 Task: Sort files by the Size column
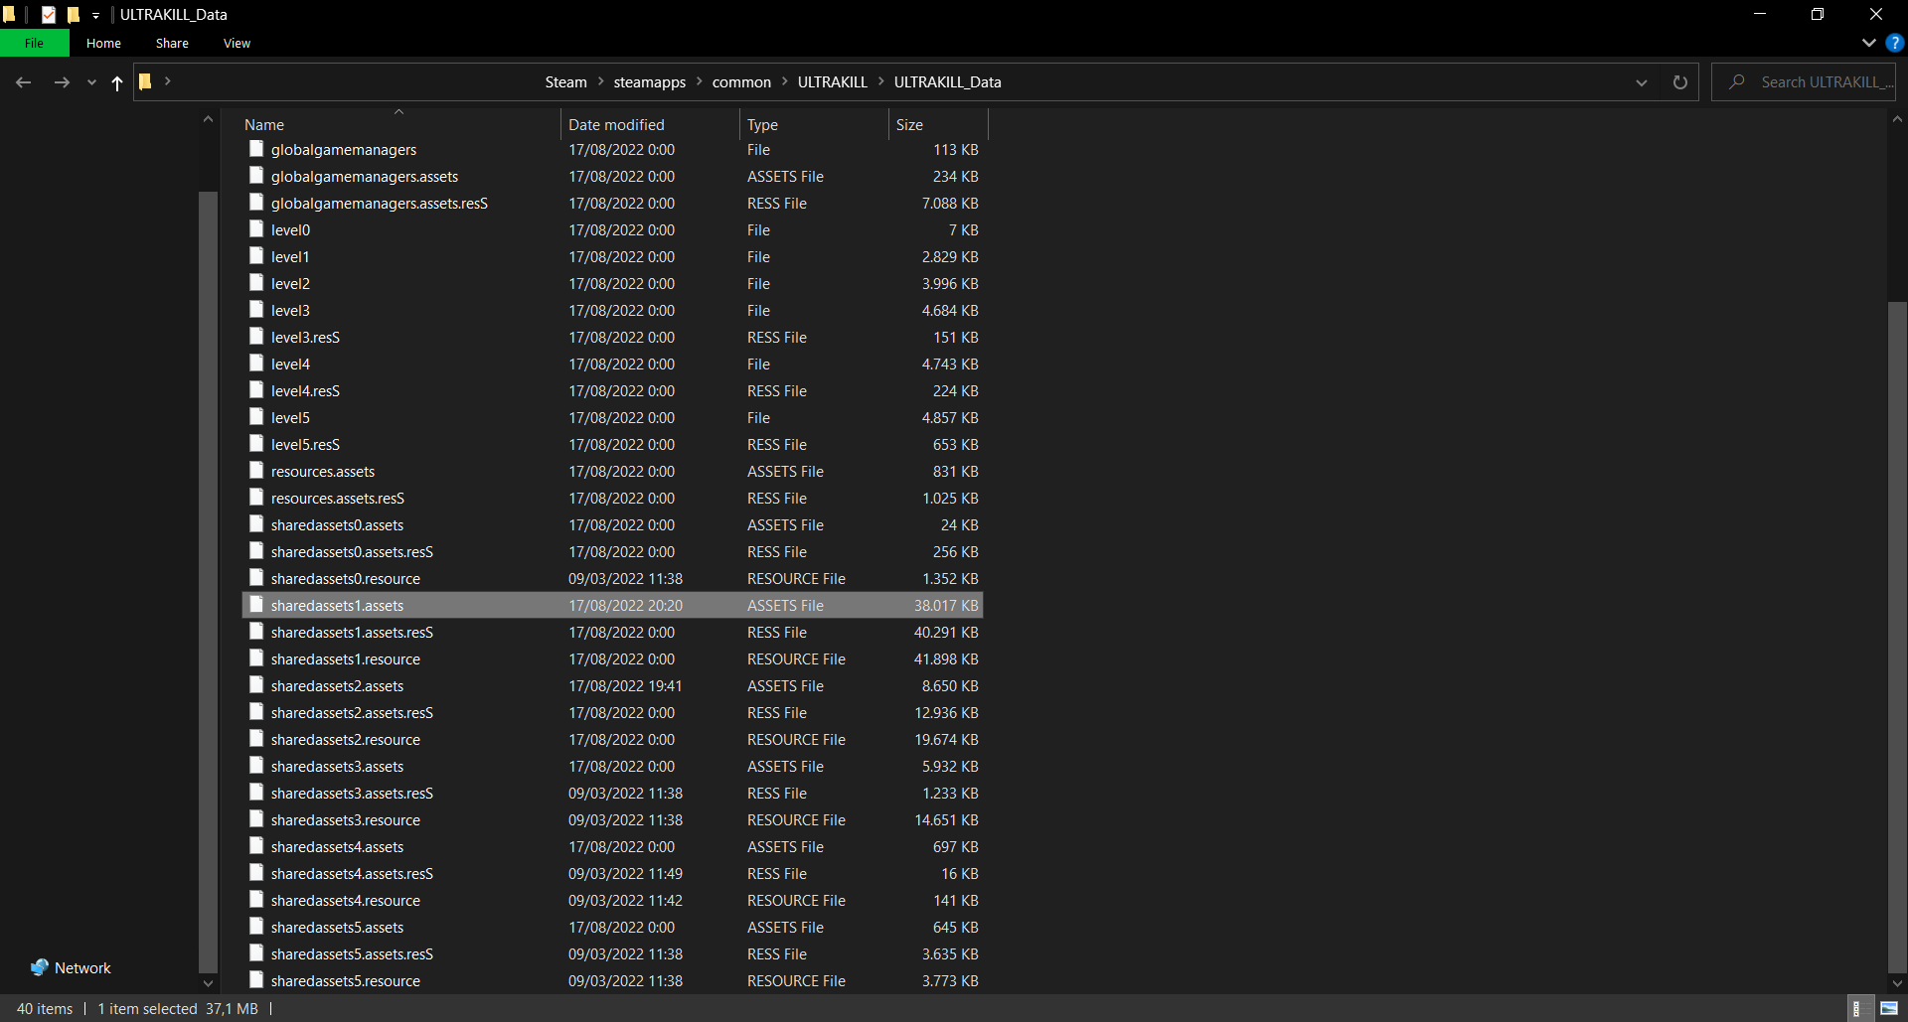click(x=938, y=124)
